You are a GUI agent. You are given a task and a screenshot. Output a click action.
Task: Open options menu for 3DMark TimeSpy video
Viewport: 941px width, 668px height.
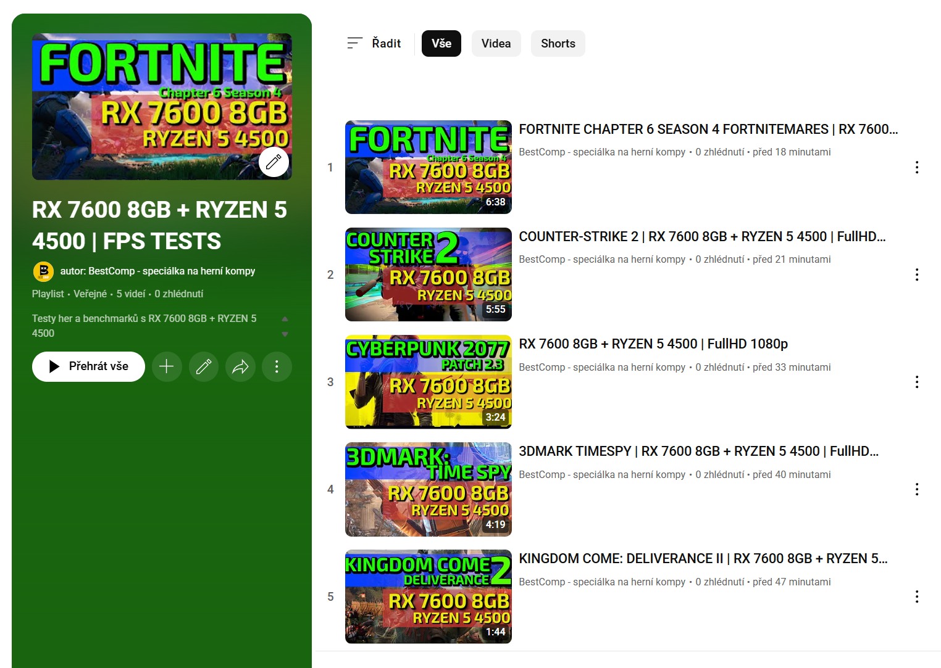917,489
